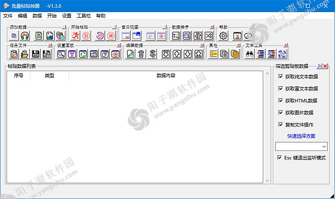Image resolution: width=335 pixels, height=199 pixels.
Task: Close the 编辑数据 toolbar group
Action: [202, 46]
